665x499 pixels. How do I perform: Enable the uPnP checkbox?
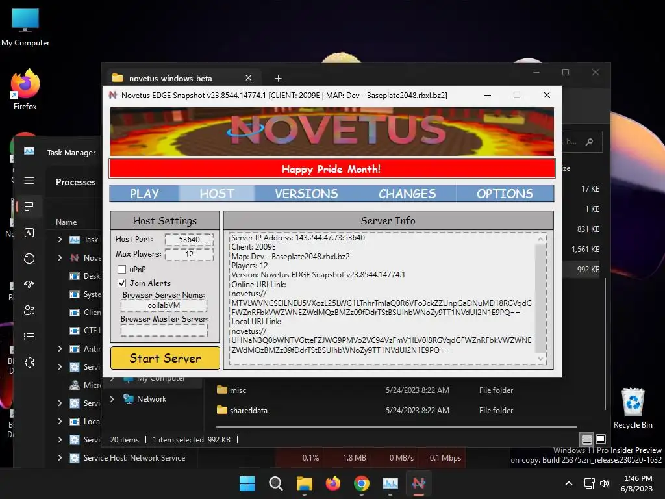pos(121,269)
